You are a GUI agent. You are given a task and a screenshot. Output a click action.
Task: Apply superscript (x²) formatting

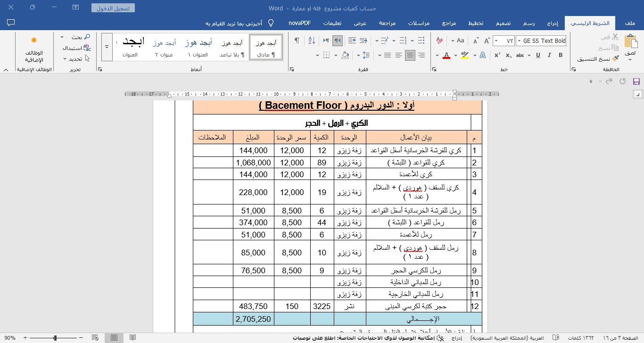497,55
